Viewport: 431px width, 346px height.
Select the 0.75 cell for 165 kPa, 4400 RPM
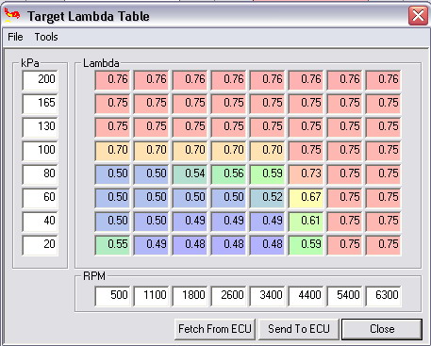[306, 104]
